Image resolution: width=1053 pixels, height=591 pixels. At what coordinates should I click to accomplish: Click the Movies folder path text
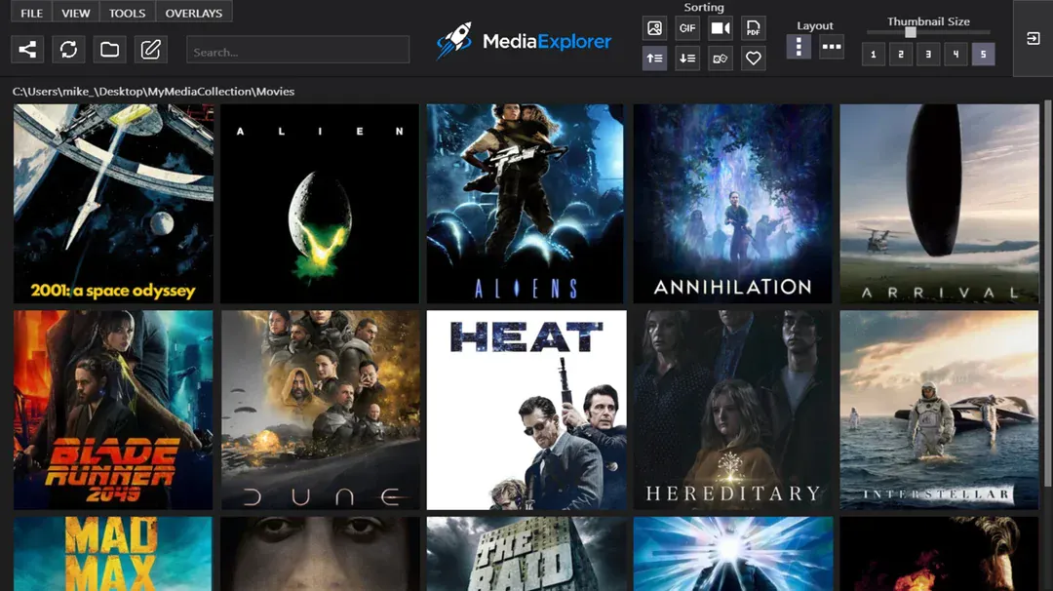pos(153,92)
